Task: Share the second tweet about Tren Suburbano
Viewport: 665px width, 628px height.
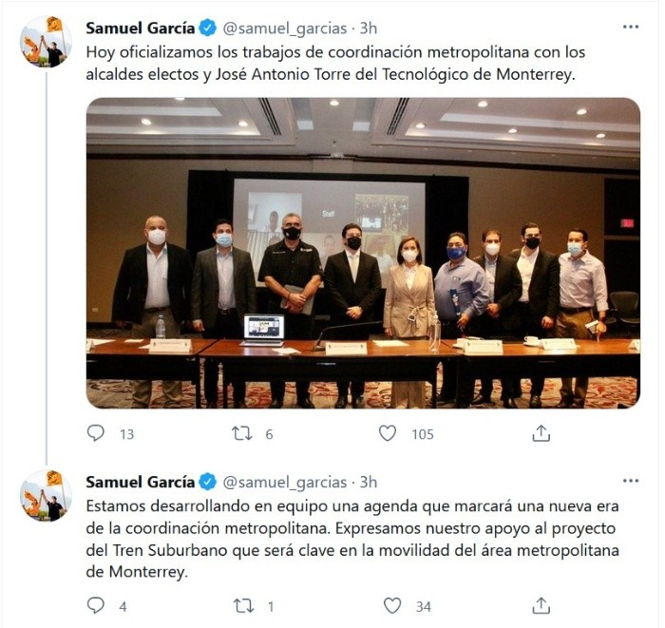Action: (541, 605)
